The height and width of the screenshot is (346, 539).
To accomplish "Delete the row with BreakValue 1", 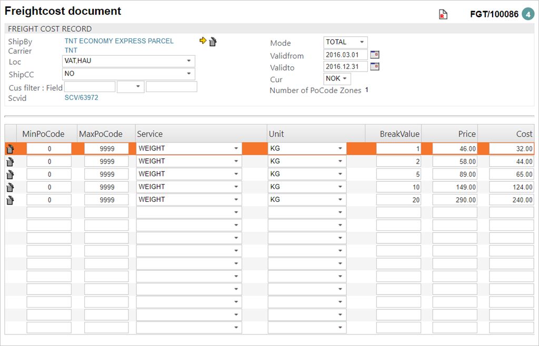I will point(10,149).
